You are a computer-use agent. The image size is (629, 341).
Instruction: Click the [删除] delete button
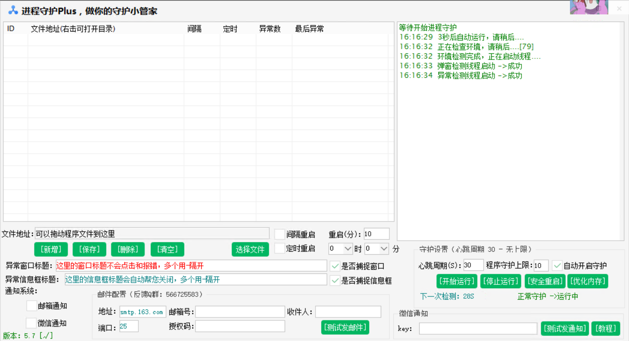coord(128,249)
